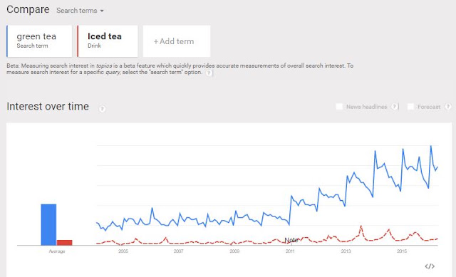The width and height of the screenshot is (456, 277).
Task: Select the green tea search term box
Action: [x=39, y=41]
